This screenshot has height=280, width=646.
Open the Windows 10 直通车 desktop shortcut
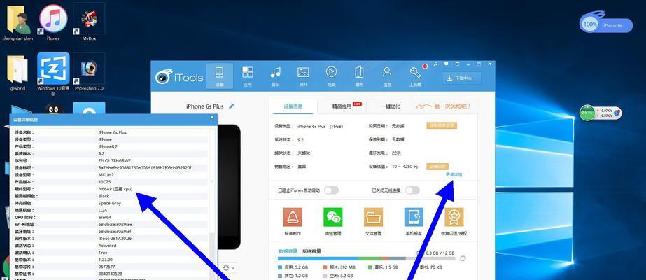(53, 73)
